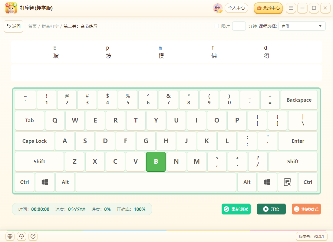Click the syllable f 佛
This screenshot has width=333, height=242.
coord(214,52)
